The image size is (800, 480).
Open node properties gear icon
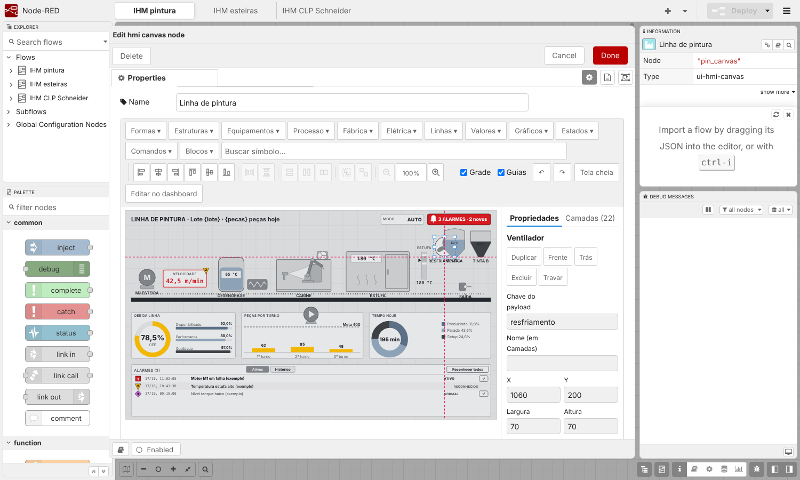tap(589, 77)
